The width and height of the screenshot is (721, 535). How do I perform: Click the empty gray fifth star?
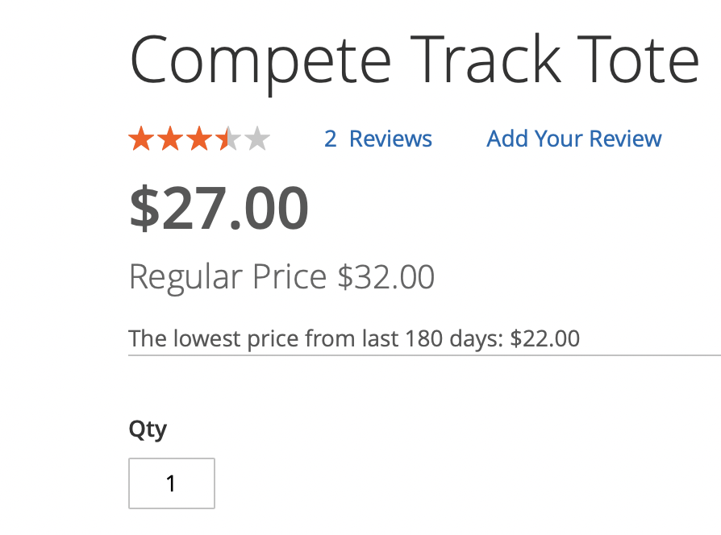[x=257, y=139]
